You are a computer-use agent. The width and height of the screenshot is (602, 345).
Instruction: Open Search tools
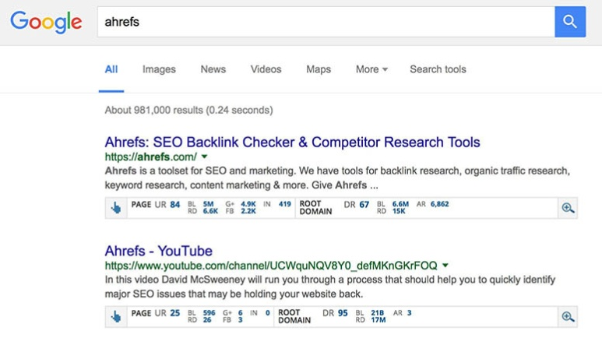(438, 69)
